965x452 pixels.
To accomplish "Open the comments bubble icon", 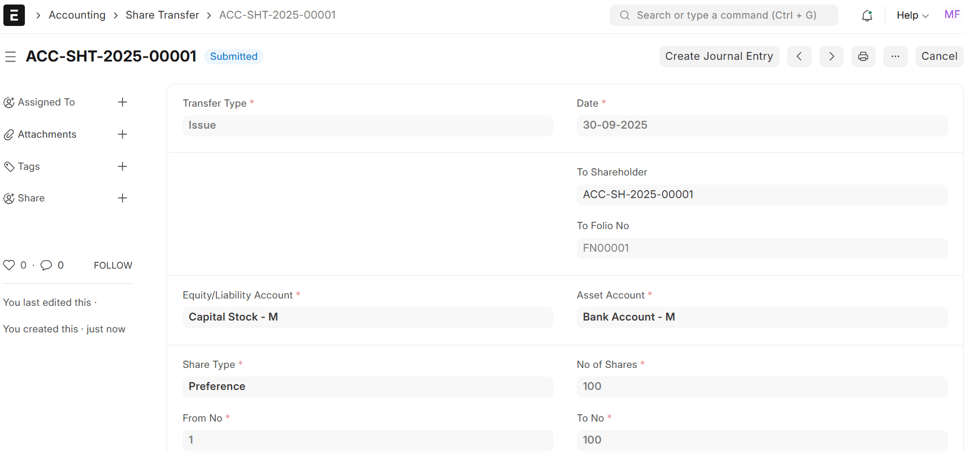I will tap(46, 265).
